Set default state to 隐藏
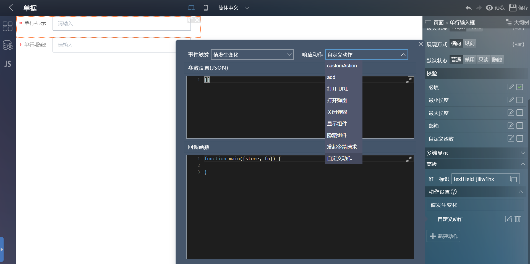This screenshot has width=530, height=264. click(497, 60)
